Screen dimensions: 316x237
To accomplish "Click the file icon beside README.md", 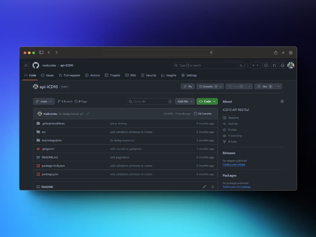I will pos(38,157).
